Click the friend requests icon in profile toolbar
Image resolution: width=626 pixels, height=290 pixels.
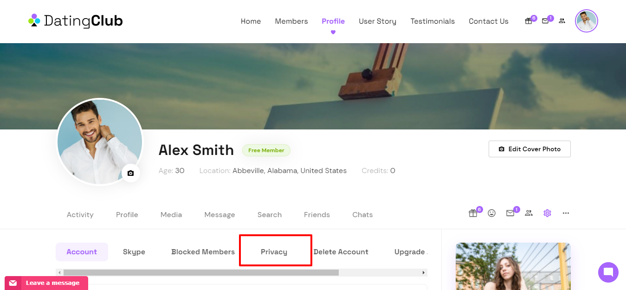coord(529,213)
